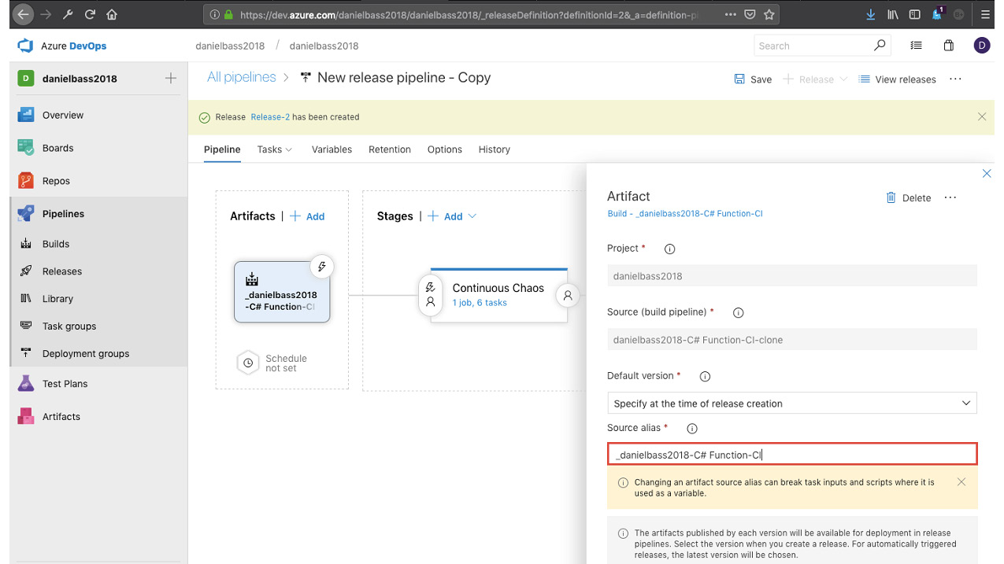Switch to the Retention tab

point(390,149)
